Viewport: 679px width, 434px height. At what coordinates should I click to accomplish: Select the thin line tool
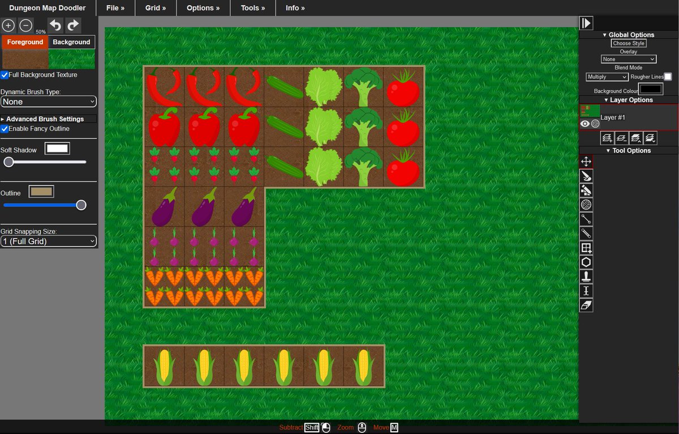click(x=586, y=219)
